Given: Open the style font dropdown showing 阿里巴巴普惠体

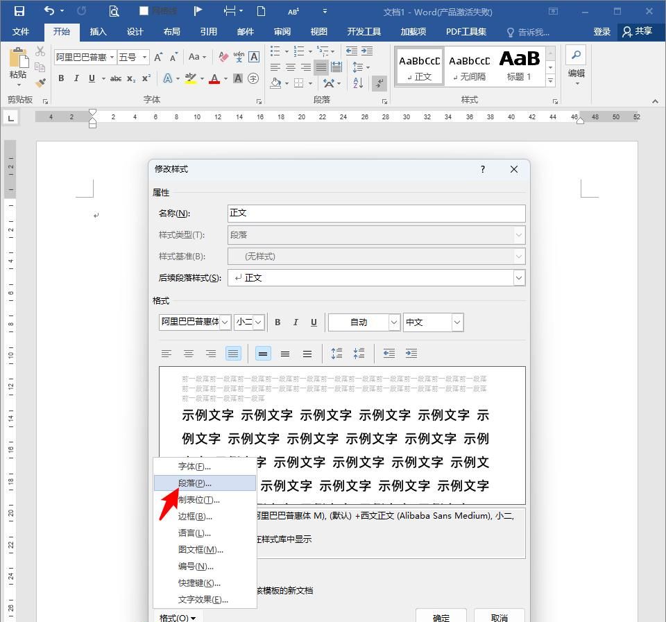Looking at the screenshot, I should pos(223,322).
